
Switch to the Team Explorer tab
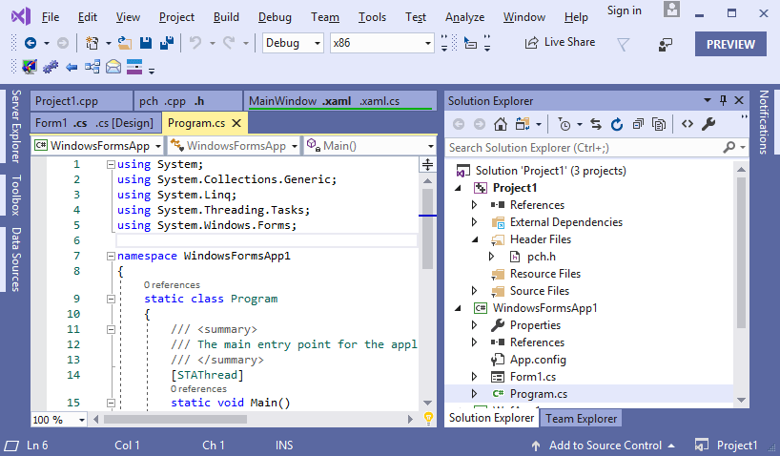point(581,418)
